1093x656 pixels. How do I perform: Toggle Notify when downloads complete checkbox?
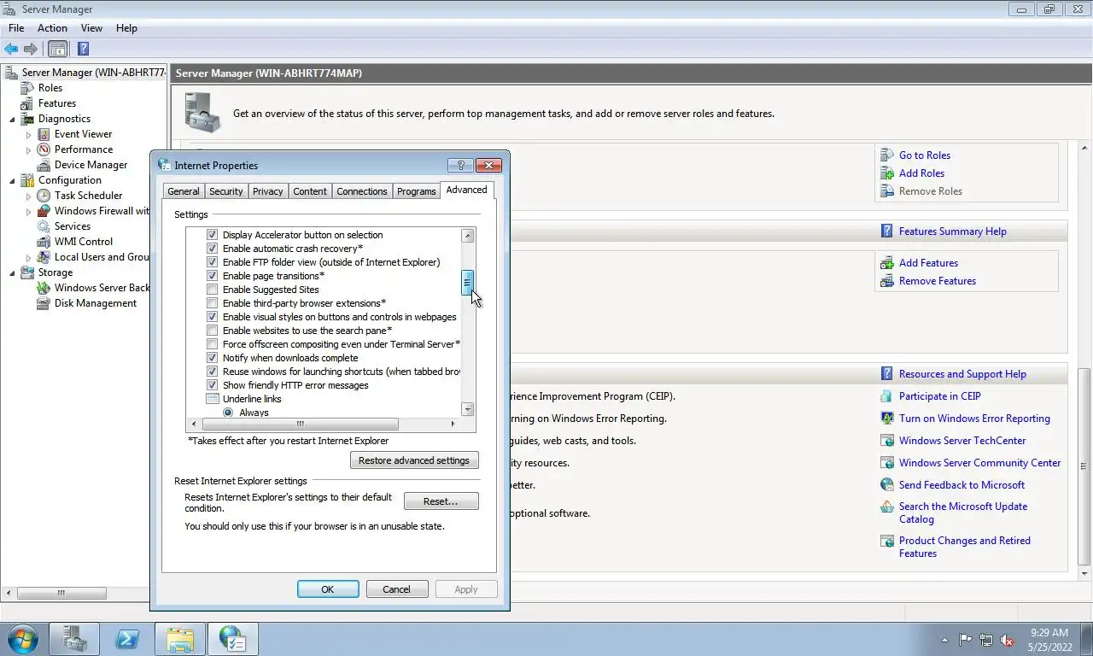tap(213, 358)
